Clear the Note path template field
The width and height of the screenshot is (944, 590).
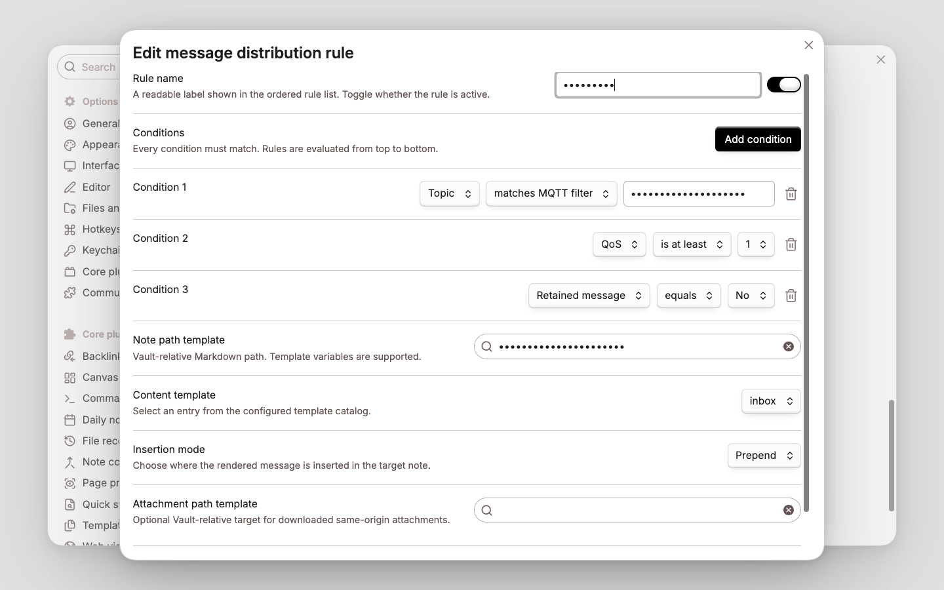789,347
